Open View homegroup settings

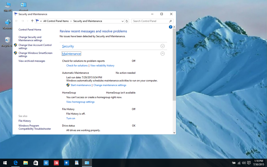80,102
